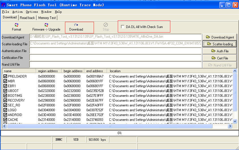This screenshot has height=150, width=239.
Task: Click 921600 bps in the status bar
Action: 97,140
